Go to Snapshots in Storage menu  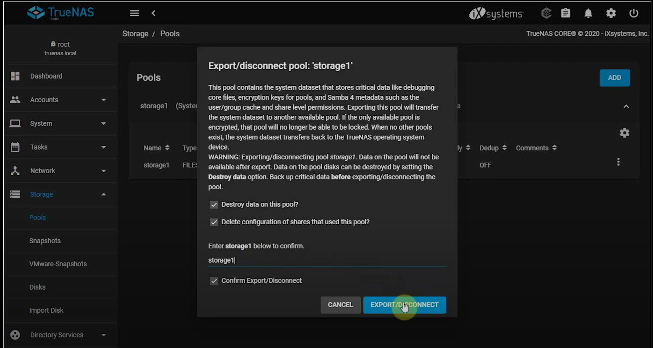point(45,241)
